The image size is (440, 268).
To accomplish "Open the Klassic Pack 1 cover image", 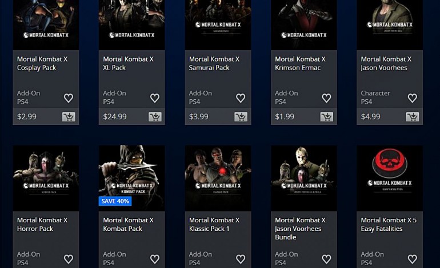I will [218, 178].
